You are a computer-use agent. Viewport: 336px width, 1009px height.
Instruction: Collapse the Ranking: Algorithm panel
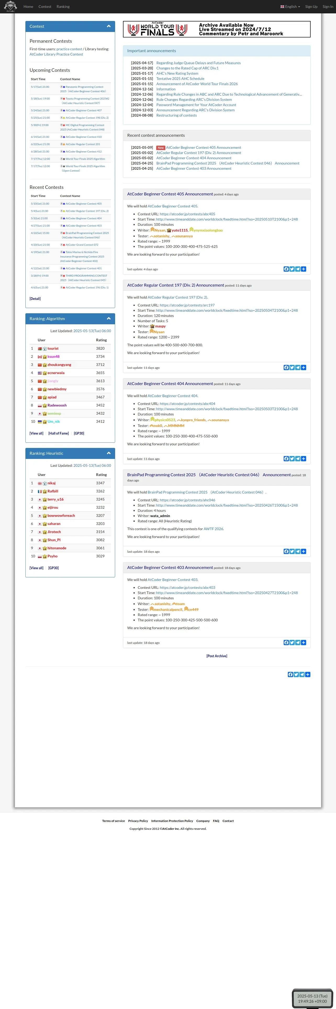coord(109,319)
